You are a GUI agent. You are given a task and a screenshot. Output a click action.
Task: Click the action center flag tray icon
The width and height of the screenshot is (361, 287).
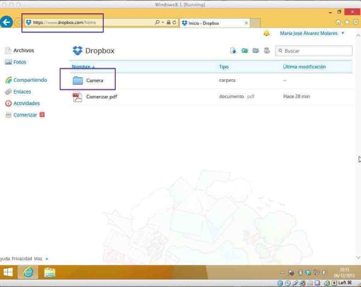(x=291, y=273)
